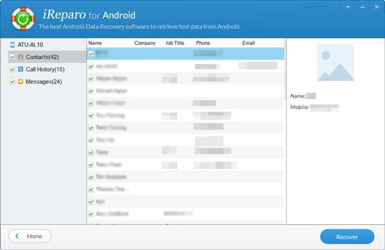This screenshot has height=250, width=385.
Task: Select the ATU-AL10 device entry
Action: [30, 45]
